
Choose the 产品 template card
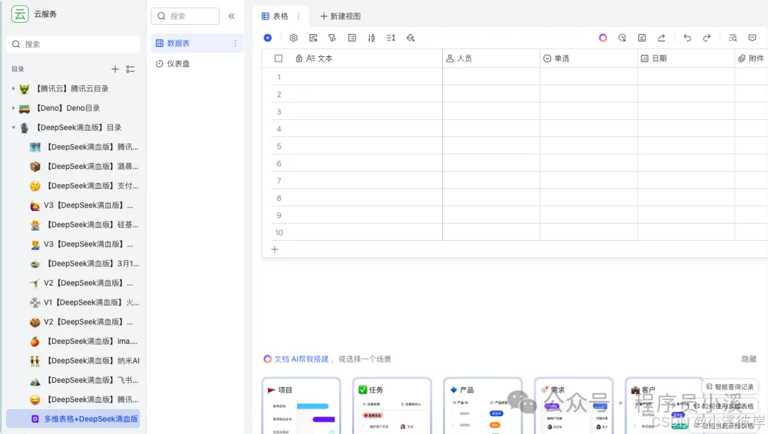482,406
